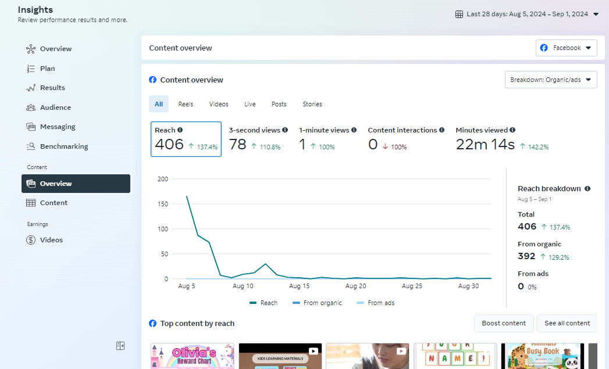
Task: Click Facebook logo beside Top content by reach
Action: coord(152,323)
